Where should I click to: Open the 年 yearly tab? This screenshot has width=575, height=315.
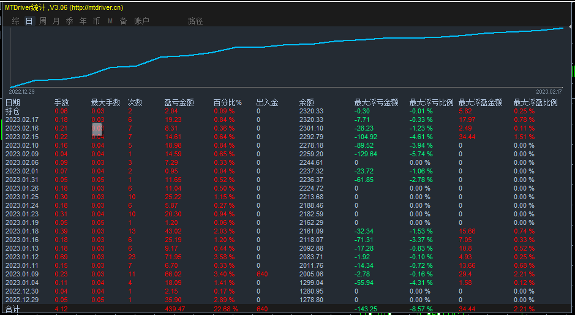point(83,21)
